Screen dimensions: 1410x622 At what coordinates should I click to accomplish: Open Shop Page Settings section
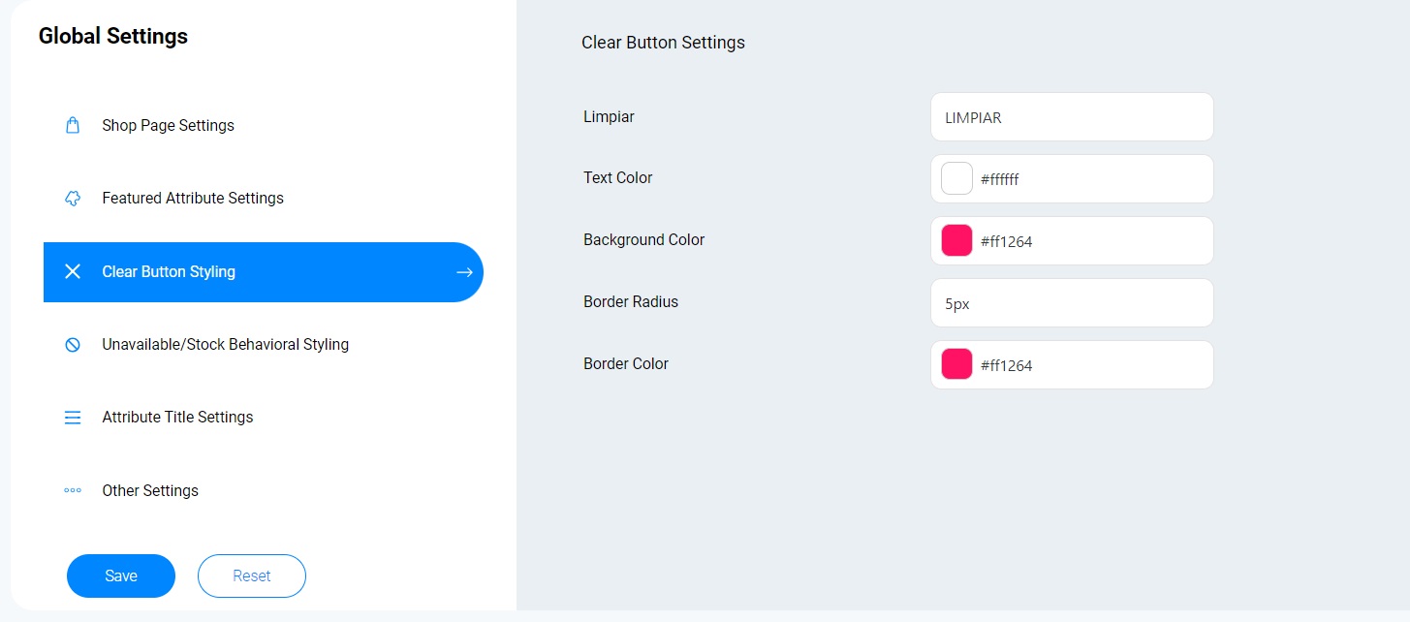168,126
